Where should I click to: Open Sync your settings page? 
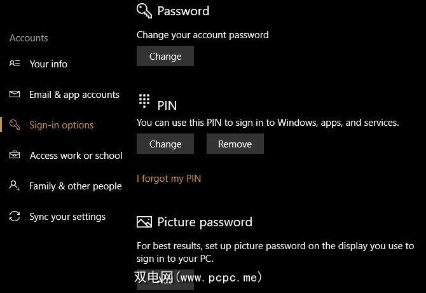tap(67, 217)
